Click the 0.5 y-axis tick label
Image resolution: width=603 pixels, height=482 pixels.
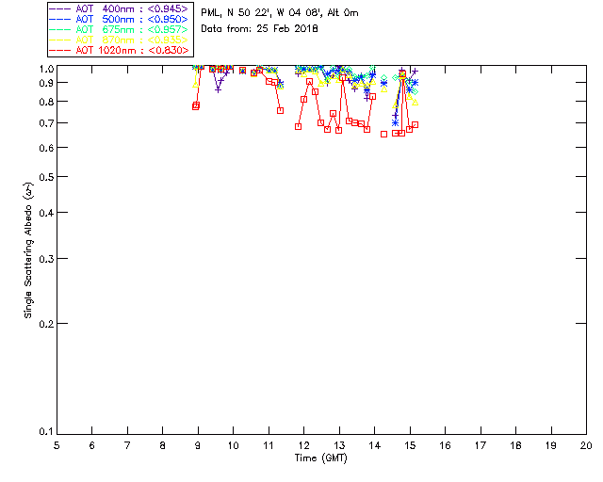(x=46, y=177)
